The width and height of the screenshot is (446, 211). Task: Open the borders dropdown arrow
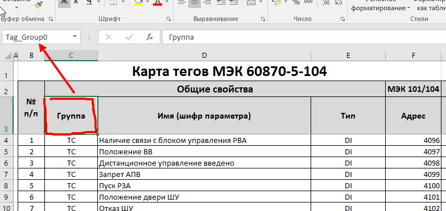(123, 2)
